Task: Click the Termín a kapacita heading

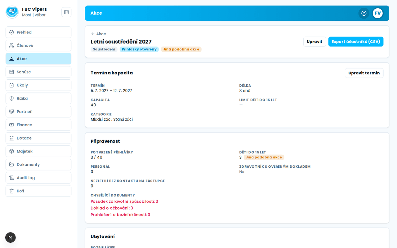Action: pos(112,73)
